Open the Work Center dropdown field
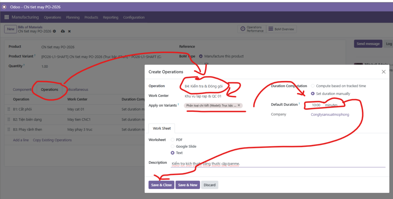The width and height of the screenshot is (393, 199). [215, 96]
